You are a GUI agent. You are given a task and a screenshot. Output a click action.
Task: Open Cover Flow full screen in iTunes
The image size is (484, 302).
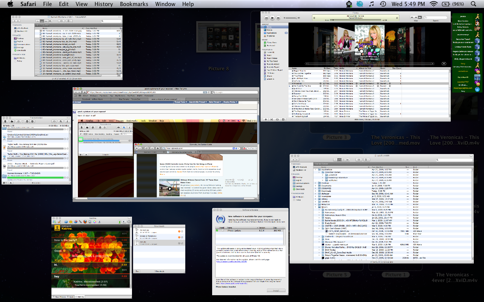pos(444,63)
